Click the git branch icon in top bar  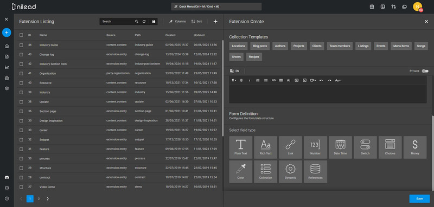pyautogui.click(x=393, y=7)
